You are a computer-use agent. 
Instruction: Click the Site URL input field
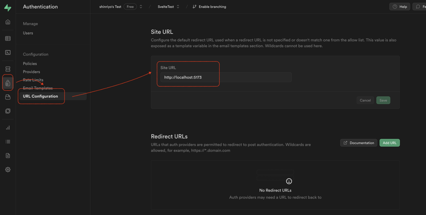(226, 77)
